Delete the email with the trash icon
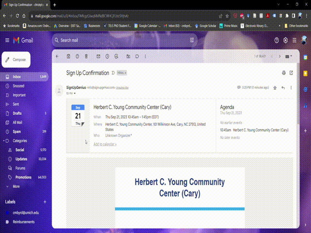This screenshot has width=311, height=233. (86, 56)
